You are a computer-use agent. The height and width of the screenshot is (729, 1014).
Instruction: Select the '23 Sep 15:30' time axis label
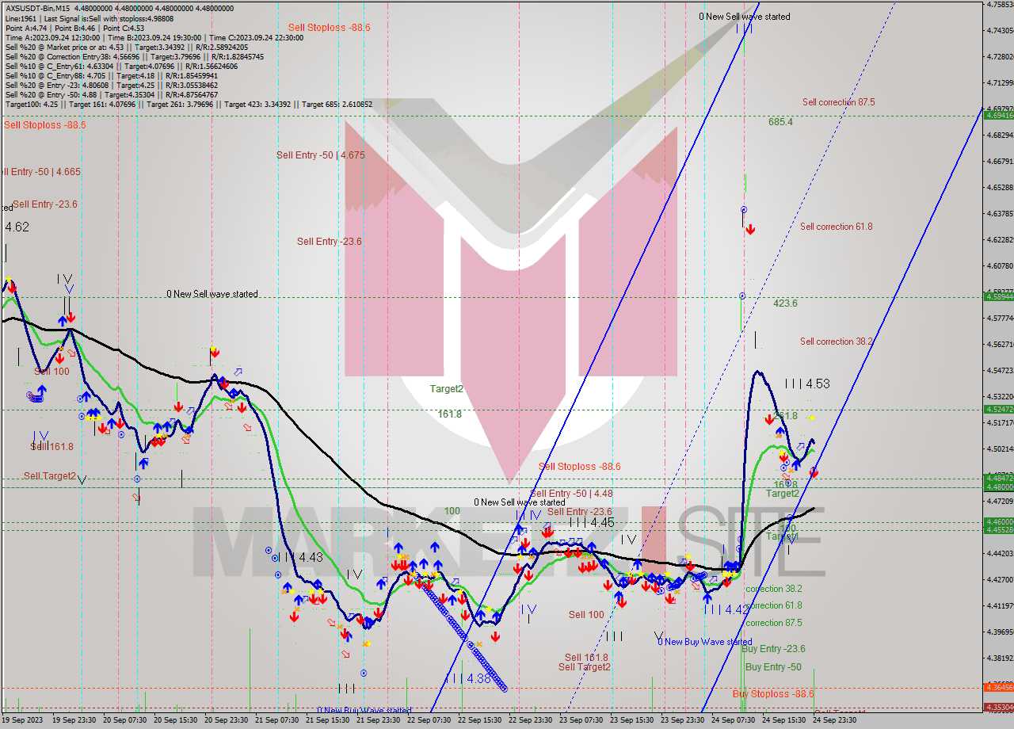click(631, 720)
